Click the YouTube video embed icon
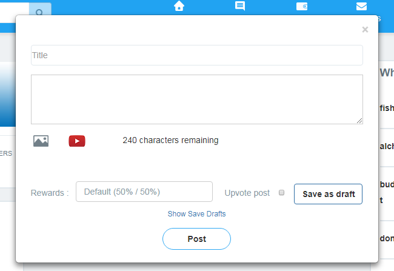The image size is (394, 271). tap(77, 141)
